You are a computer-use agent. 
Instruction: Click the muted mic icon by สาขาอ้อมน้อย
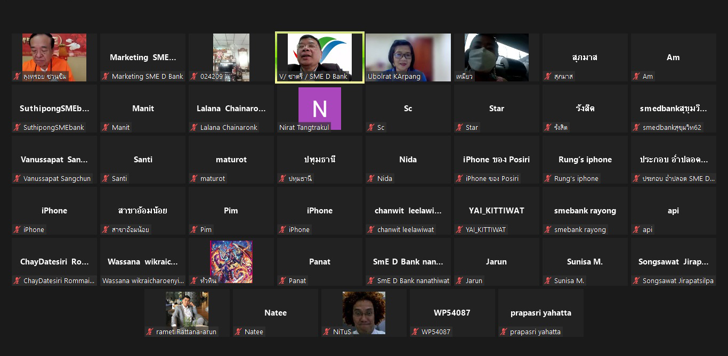(x=106, y=230)
